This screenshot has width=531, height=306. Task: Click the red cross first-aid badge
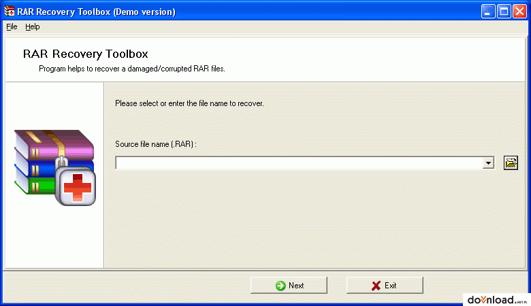click(x=76, y=186)
